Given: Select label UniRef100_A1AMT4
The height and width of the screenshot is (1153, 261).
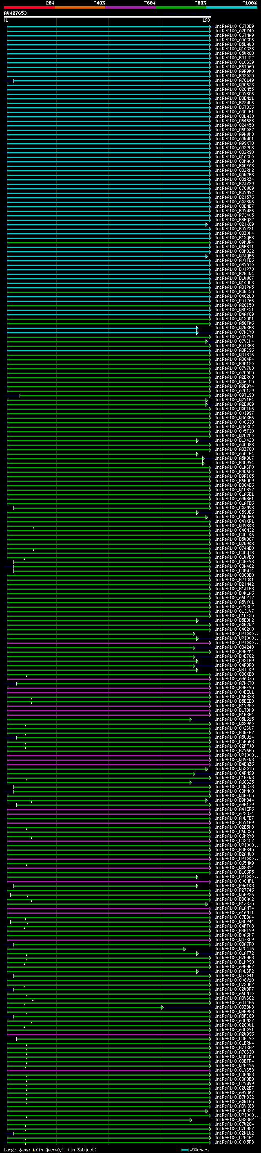Looking at the screenshot, I should [234, 908].
